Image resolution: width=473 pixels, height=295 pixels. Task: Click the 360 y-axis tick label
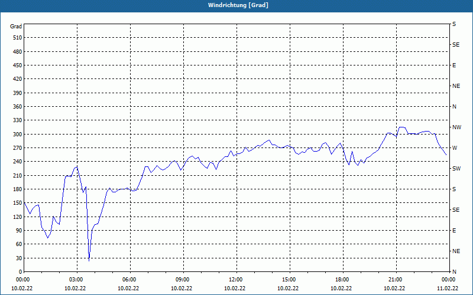coord(17,107)
